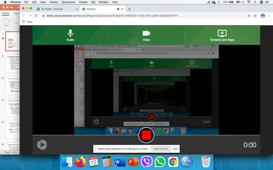Select slide 1 thumbnail in PowerPoint
273x170 pixels.
coord(11,41)
